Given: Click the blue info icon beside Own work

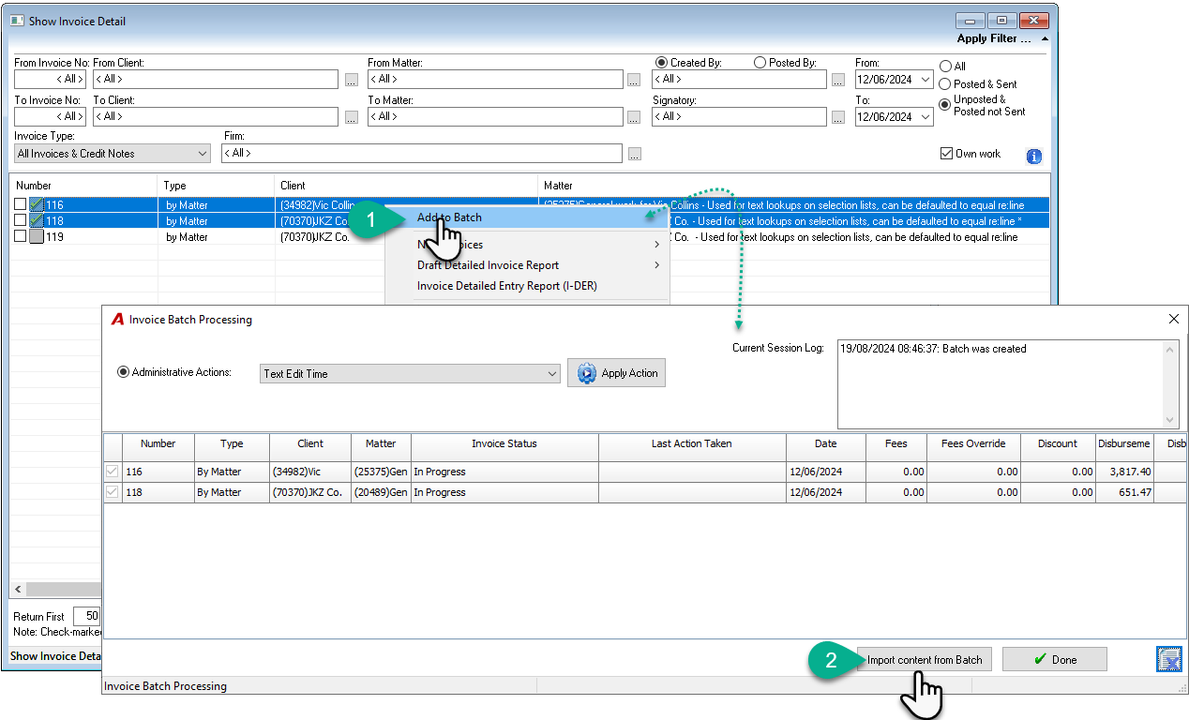Looking at the screenshot, I should click(1034, 157).
